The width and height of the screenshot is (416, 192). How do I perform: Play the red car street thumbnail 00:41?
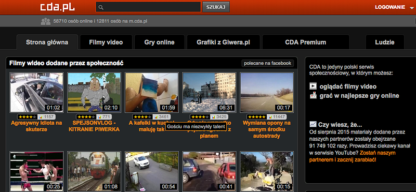210,171
